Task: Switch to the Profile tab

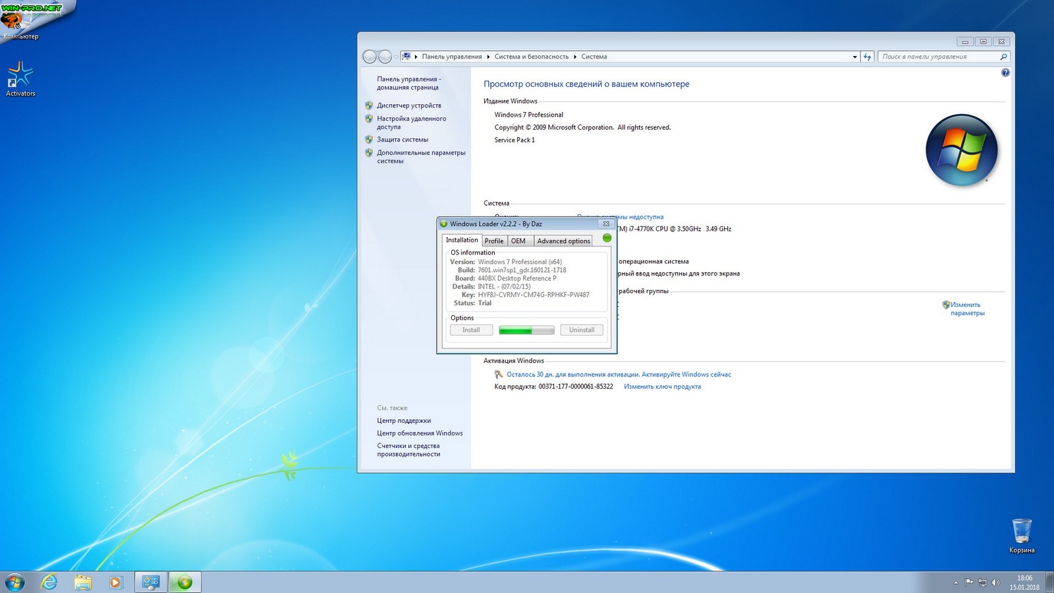Action: (x=494, y=241)
